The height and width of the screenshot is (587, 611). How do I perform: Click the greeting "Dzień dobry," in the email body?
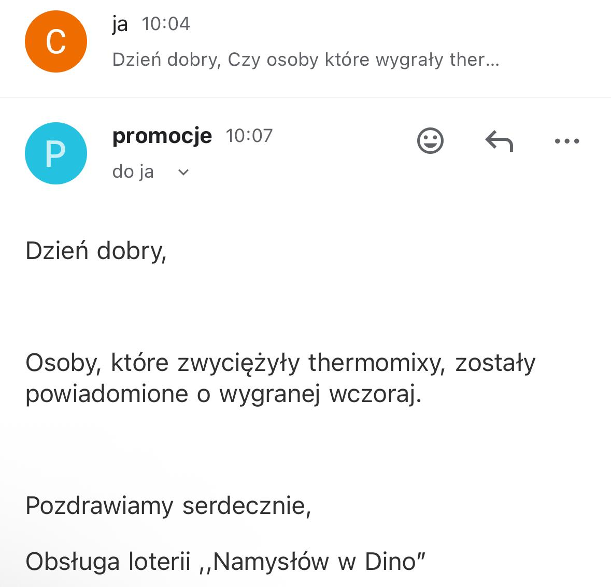click(x=96, y=251)
